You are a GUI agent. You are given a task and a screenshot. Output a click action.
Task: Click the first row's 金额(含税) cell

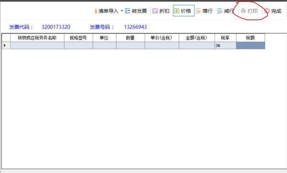click(197, 46)
